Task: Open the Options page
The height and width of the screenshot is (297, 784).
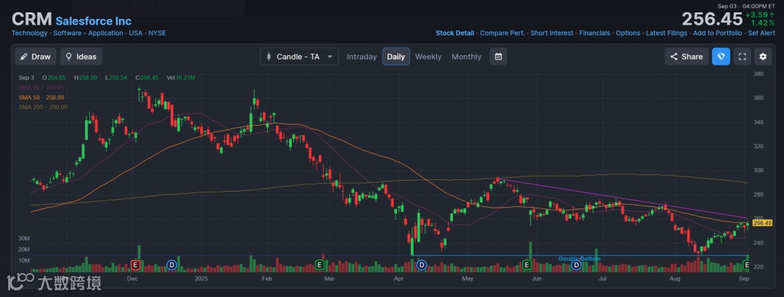Action: coord(628,33)
